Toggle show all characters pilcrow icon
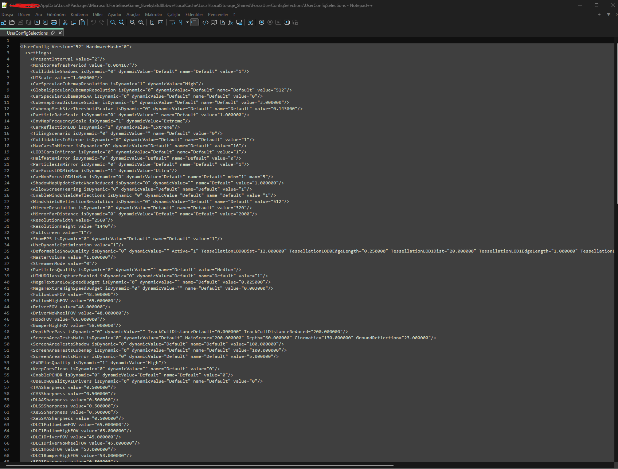Viewport: 618px width, 469px height. point(180,22)
